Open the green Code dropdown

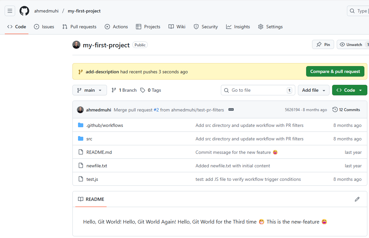pos(349,90)
